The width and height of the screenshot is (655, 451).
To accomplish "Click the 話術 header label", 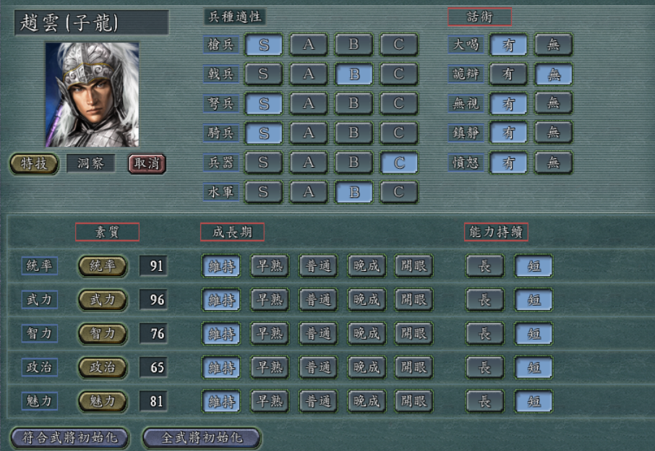I will point(479,17).
